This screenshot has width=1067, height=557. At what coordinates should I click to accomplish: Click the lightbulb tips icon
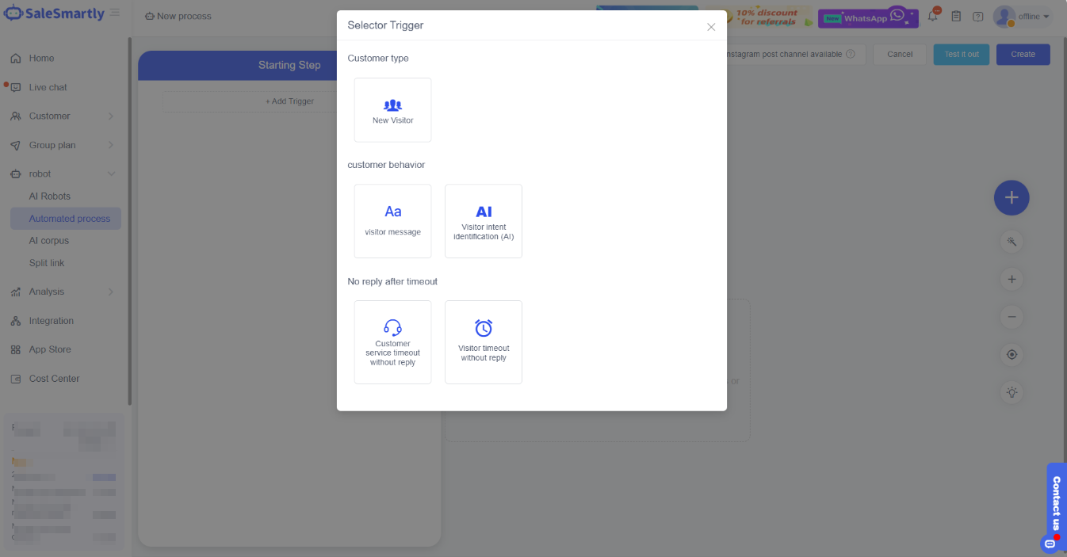[1011, 391]
